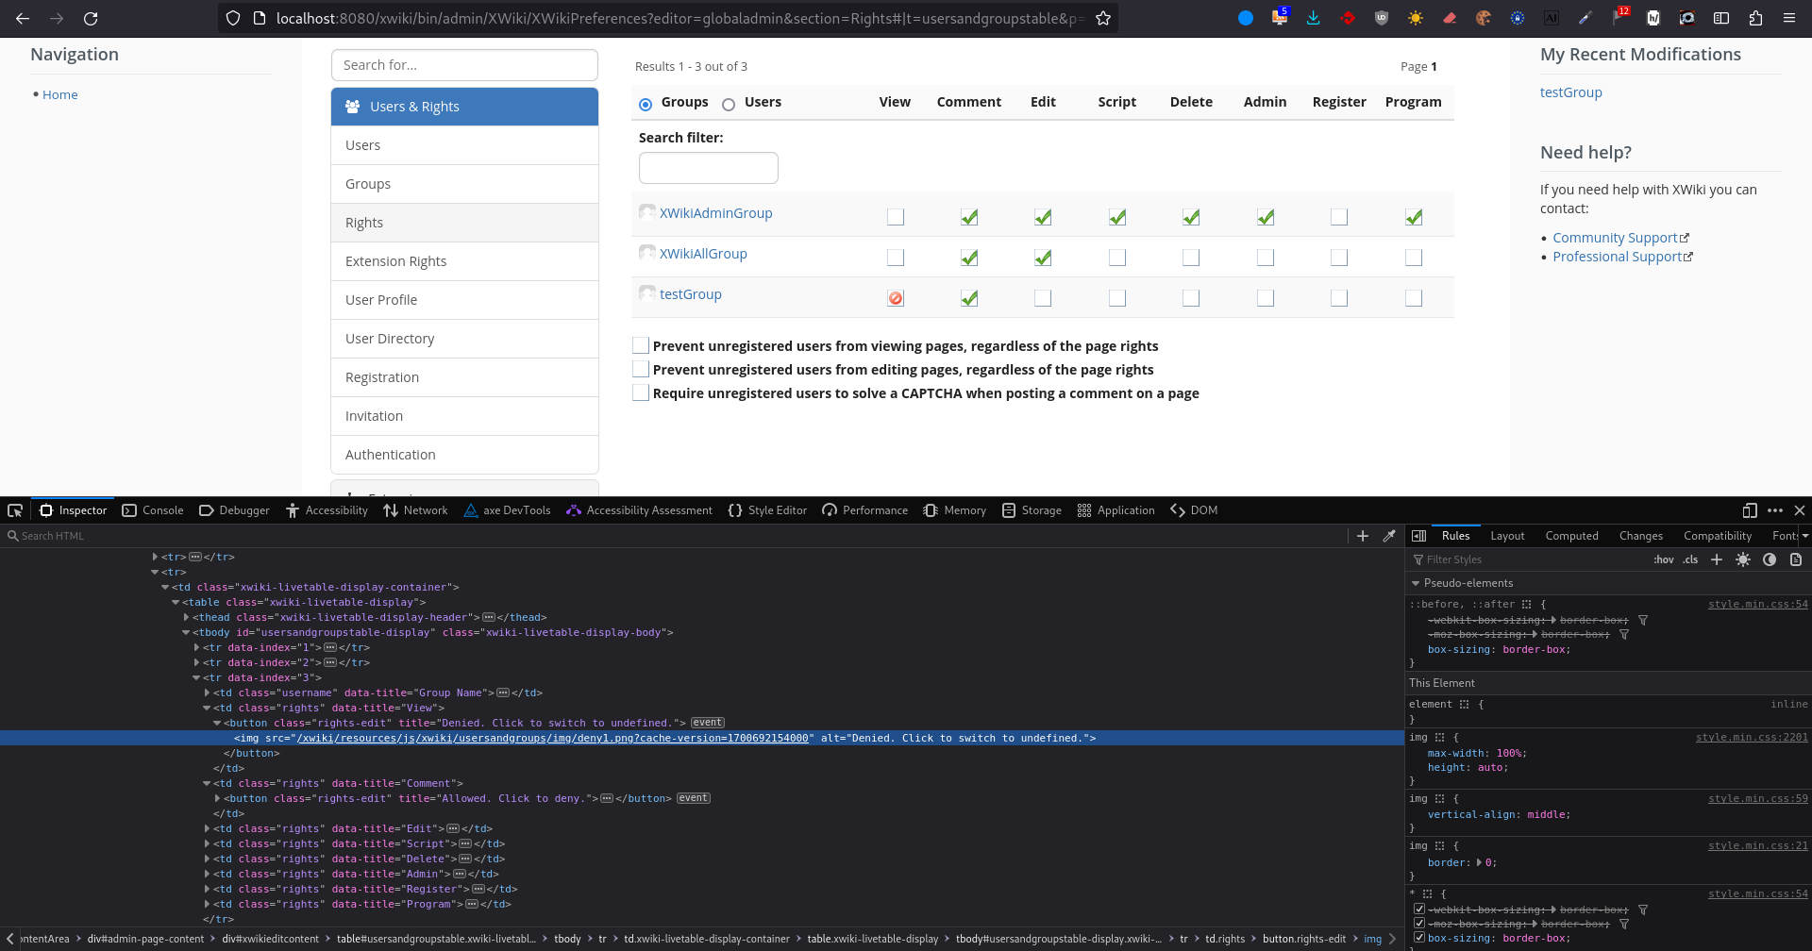Open testGroup in My Recent Modifications
This screenshot has width=1812, height=951.
point(1570,92)
